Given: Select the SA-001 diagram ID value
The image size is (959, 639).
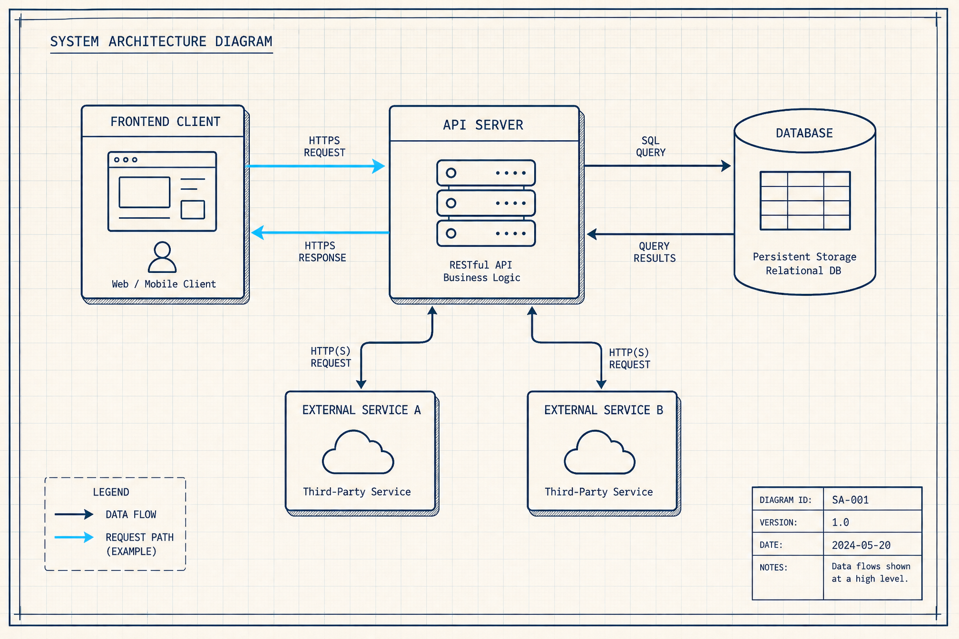Looking at the screenshot, I should (850, 500).
